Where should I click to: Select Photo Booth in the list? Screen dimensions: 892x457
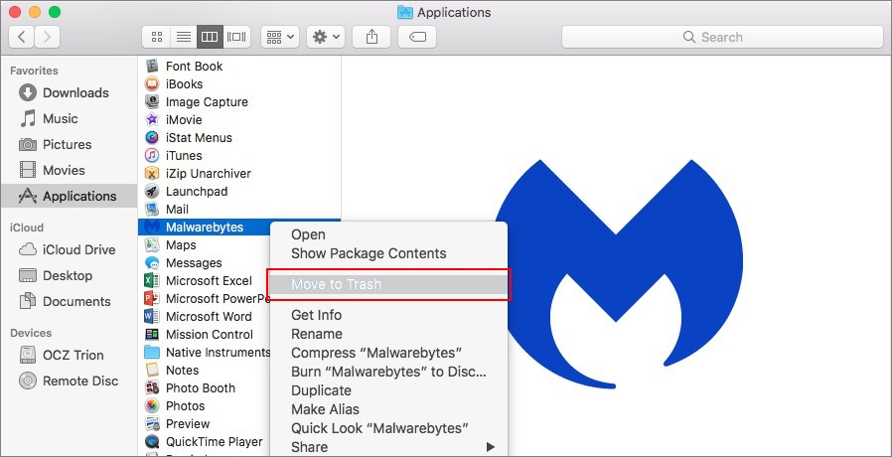[204, 388]
